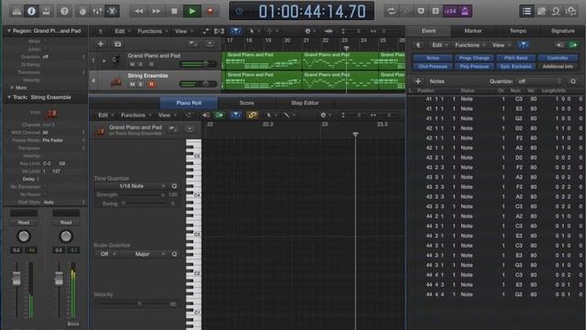Collapse the Track: String Ensemble disclosure triangle

click(x=9, y=97)
